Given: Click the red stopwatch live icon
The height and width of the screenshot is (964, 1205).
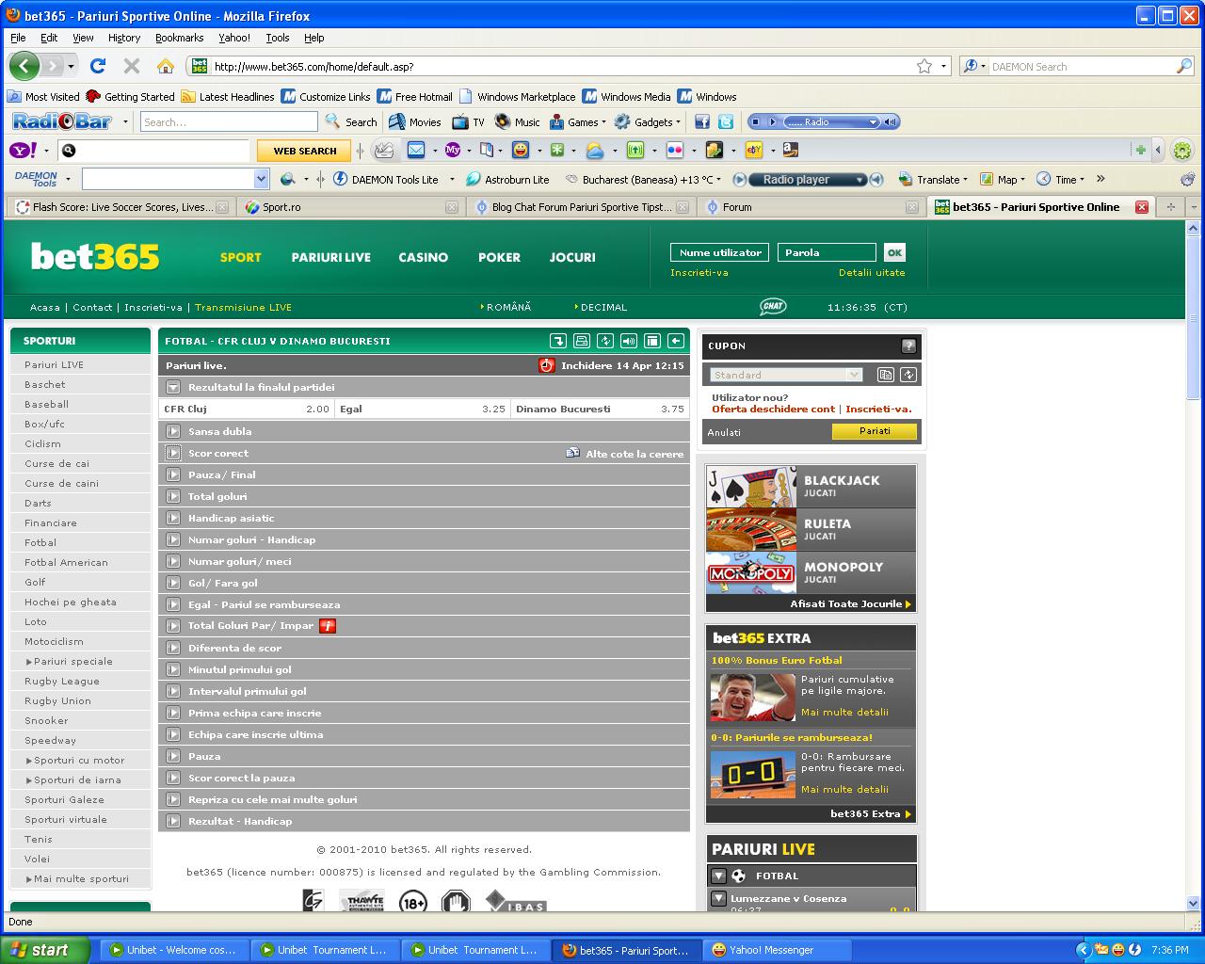Looking at the screenshot, I should click(x=547, y=365).
